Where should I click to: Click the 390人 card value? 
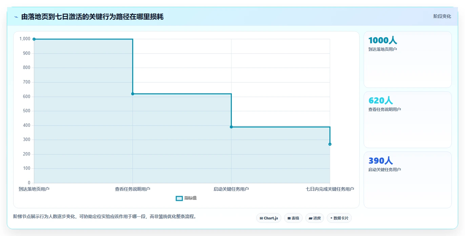381,161
